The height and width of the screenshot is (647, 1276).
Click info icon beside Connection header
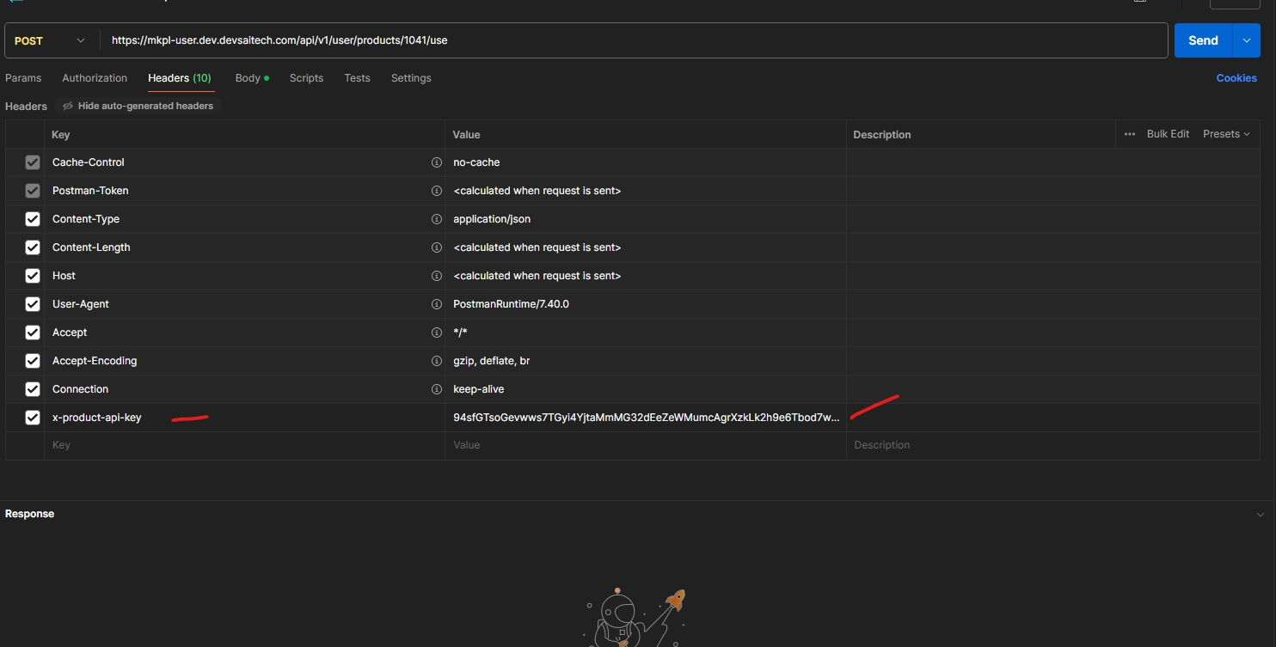click(436, 389)
